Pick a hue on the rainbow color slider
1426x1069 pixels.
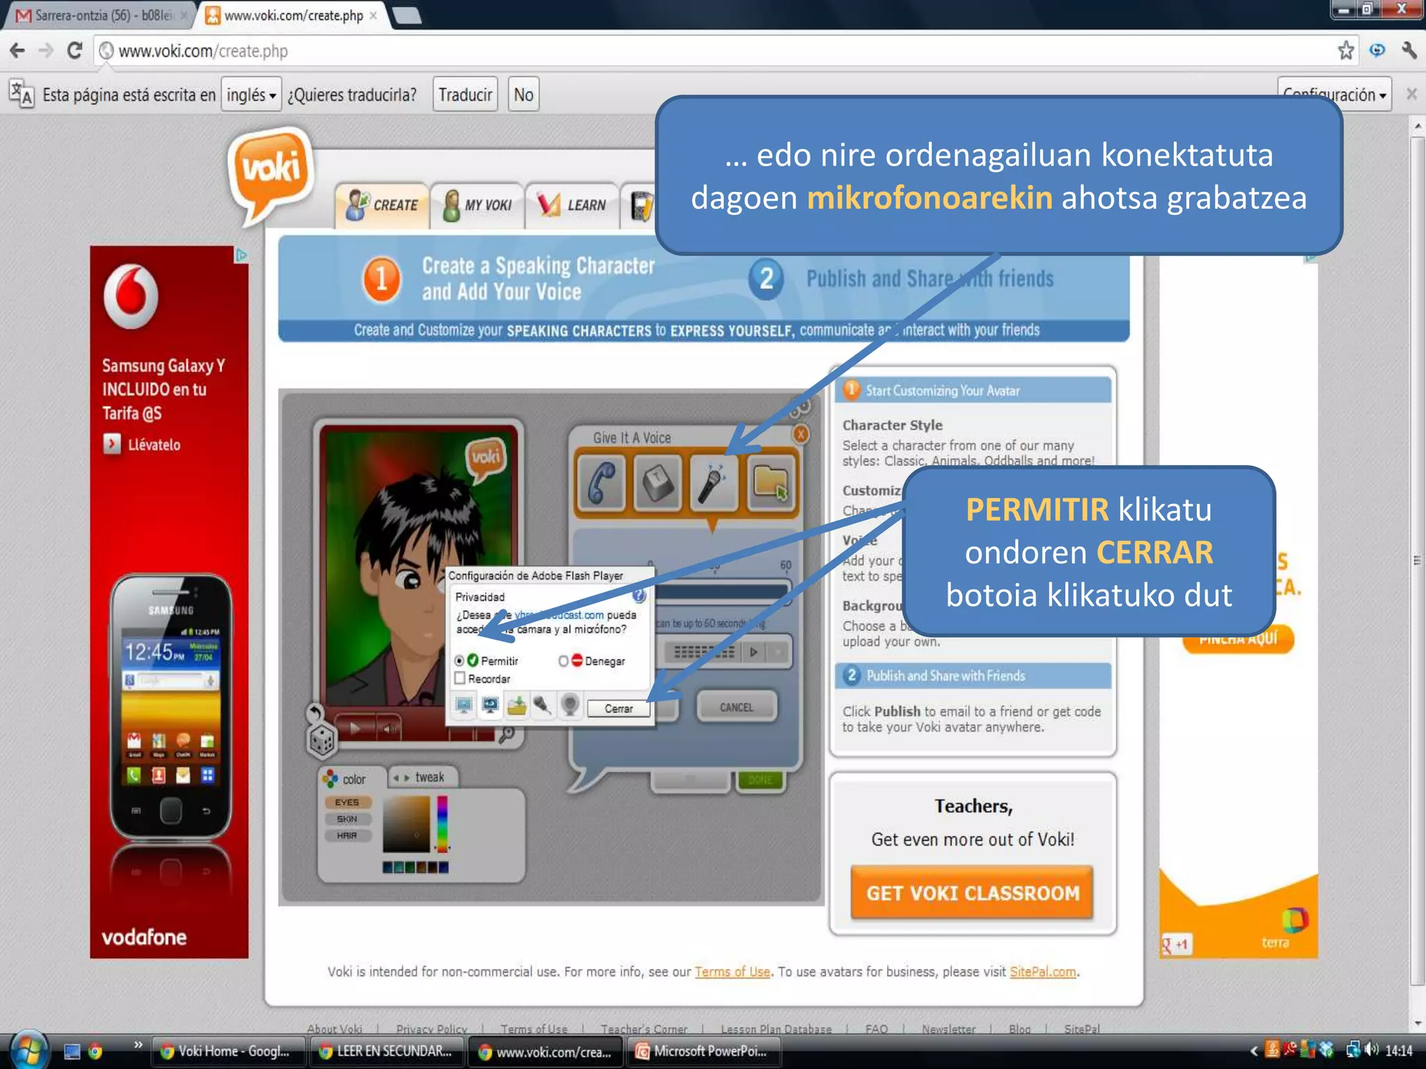[x=442, y=825]
